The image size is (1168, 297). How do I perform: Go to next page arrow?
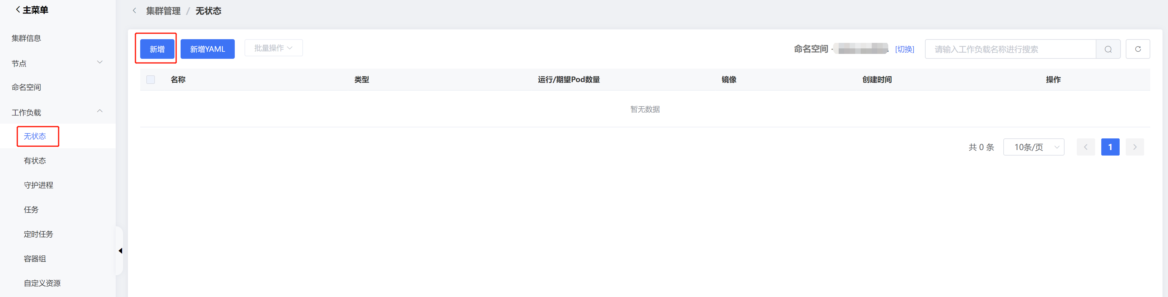(x=1134, y=147)
